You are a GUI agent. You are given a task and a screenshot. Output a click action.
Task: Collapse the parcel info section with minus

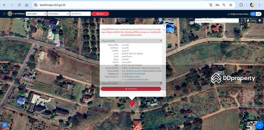pyautogui.click(x=161, y=41)
